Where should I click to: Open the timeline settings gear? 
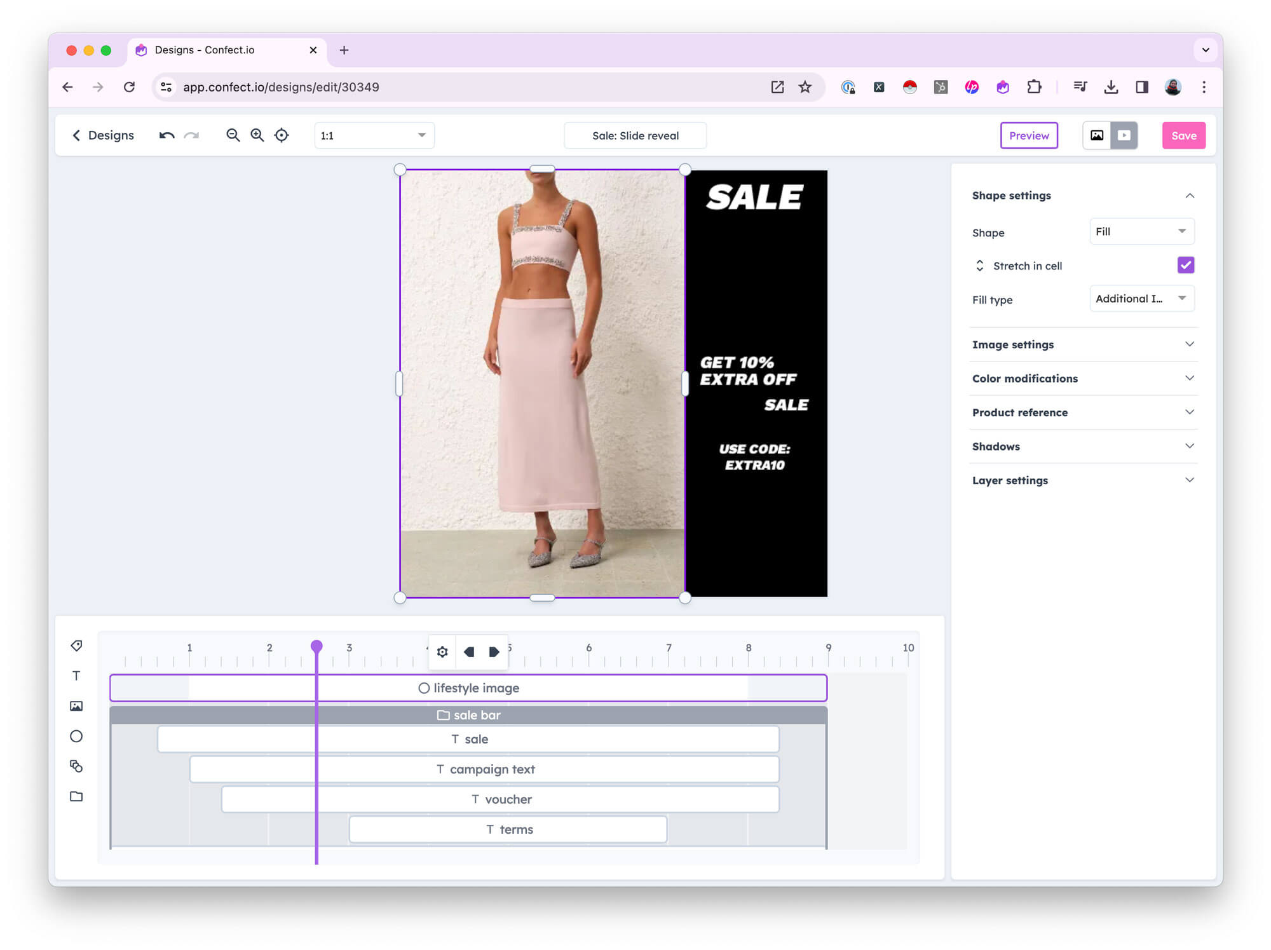point(442,651)
